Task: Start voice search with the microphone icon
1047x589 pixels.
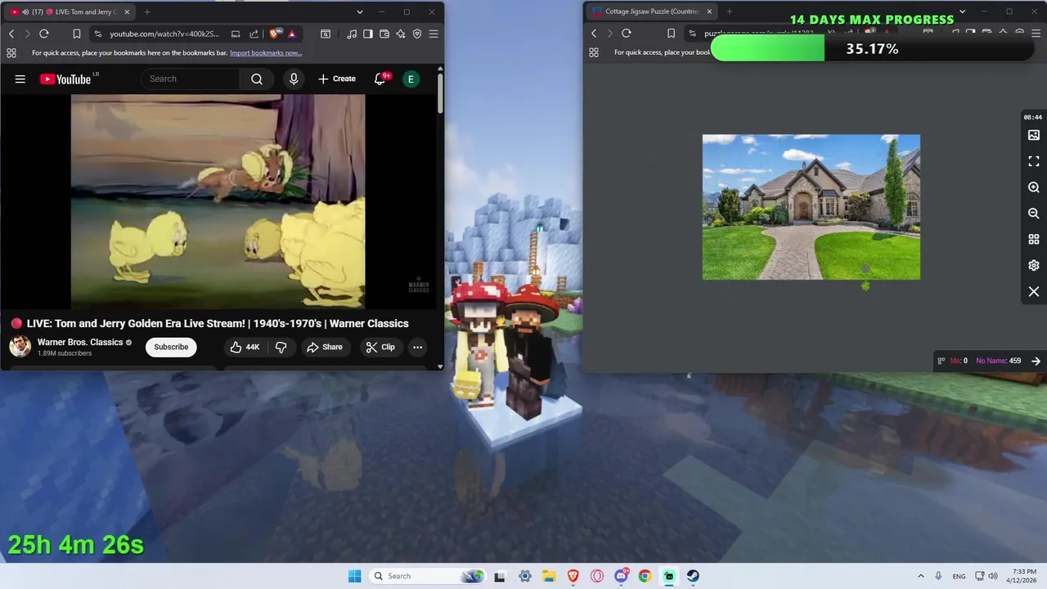Action: click(x=294, y=79)
